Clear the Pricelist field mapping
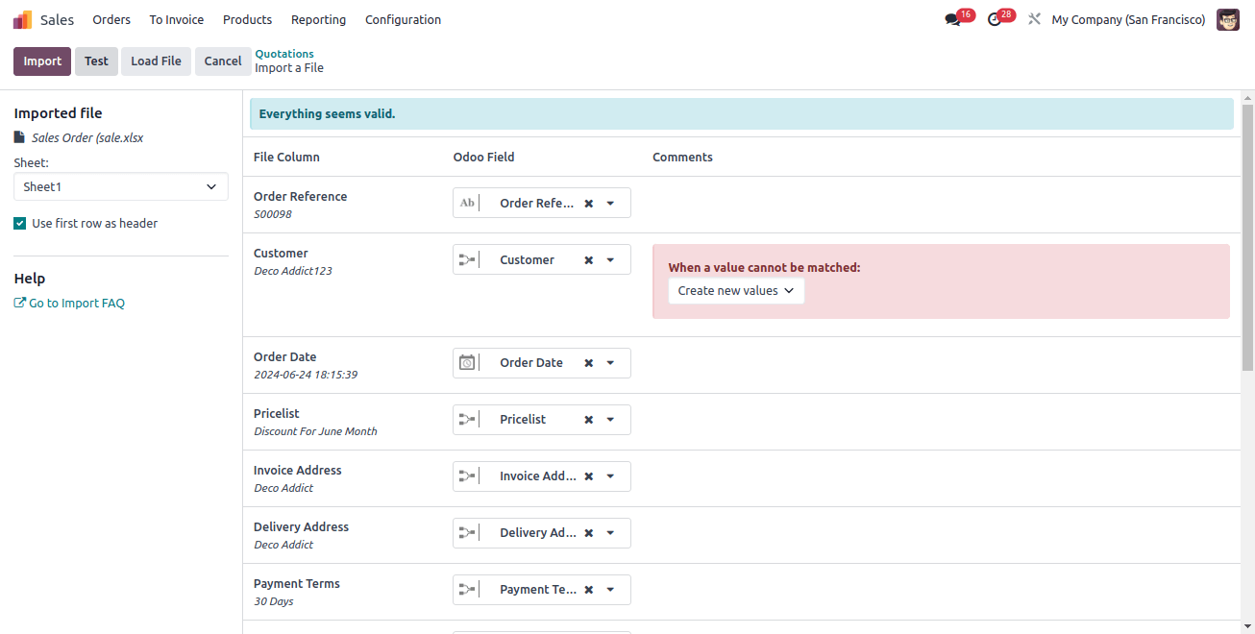1255x634 pixels. click(x=589, y=420)
